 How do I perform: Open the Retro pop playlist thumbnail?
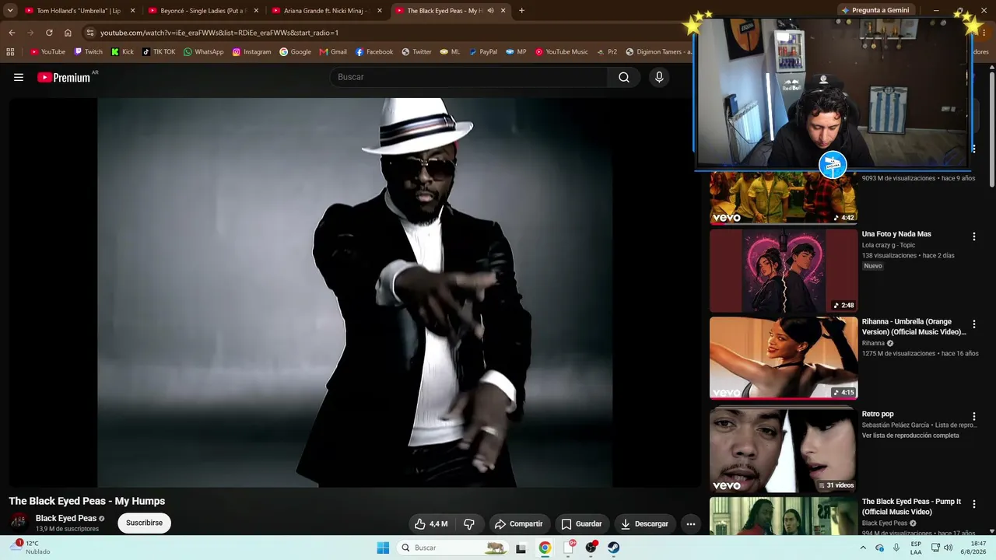(x=784, y=450)
